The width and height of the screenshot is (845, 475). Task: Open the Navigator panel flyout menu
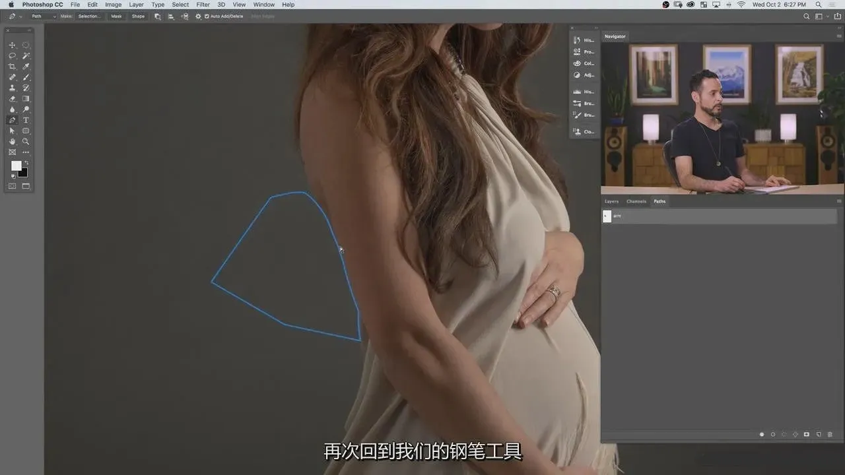tap(838, 36)
